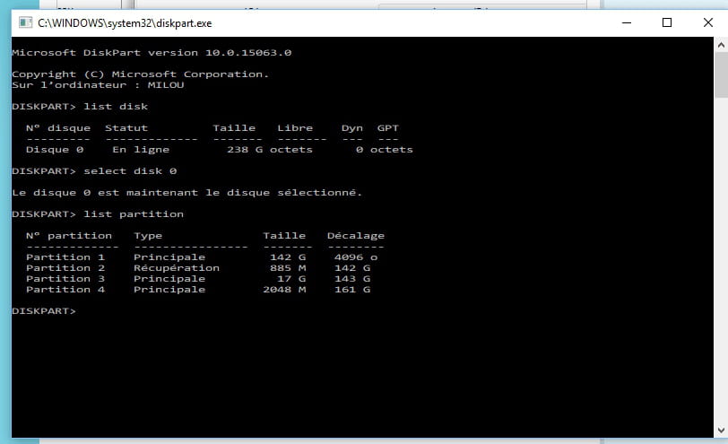Click the 'N° disque' column header
Image resolution: width=728 pixels, height=444 pixels.
(x=58, y=128)
